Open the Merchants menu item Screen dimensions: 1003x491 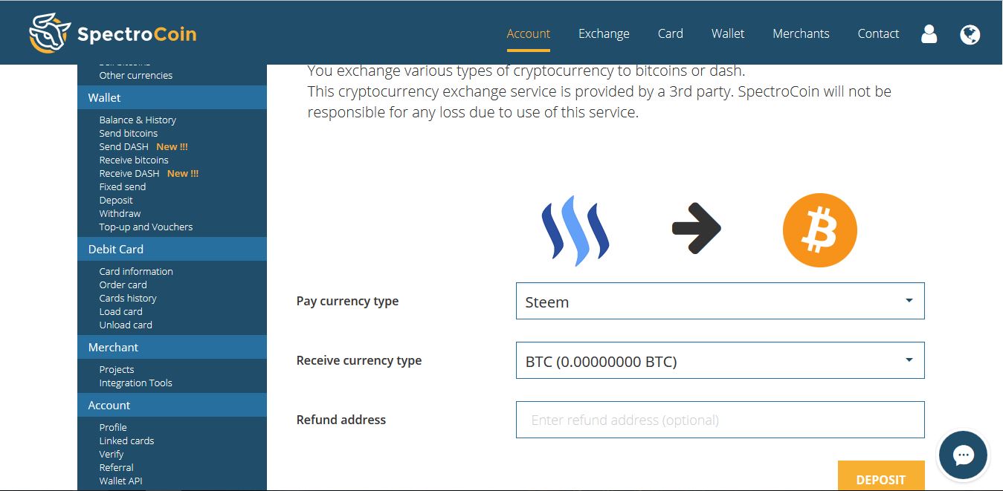801,33
